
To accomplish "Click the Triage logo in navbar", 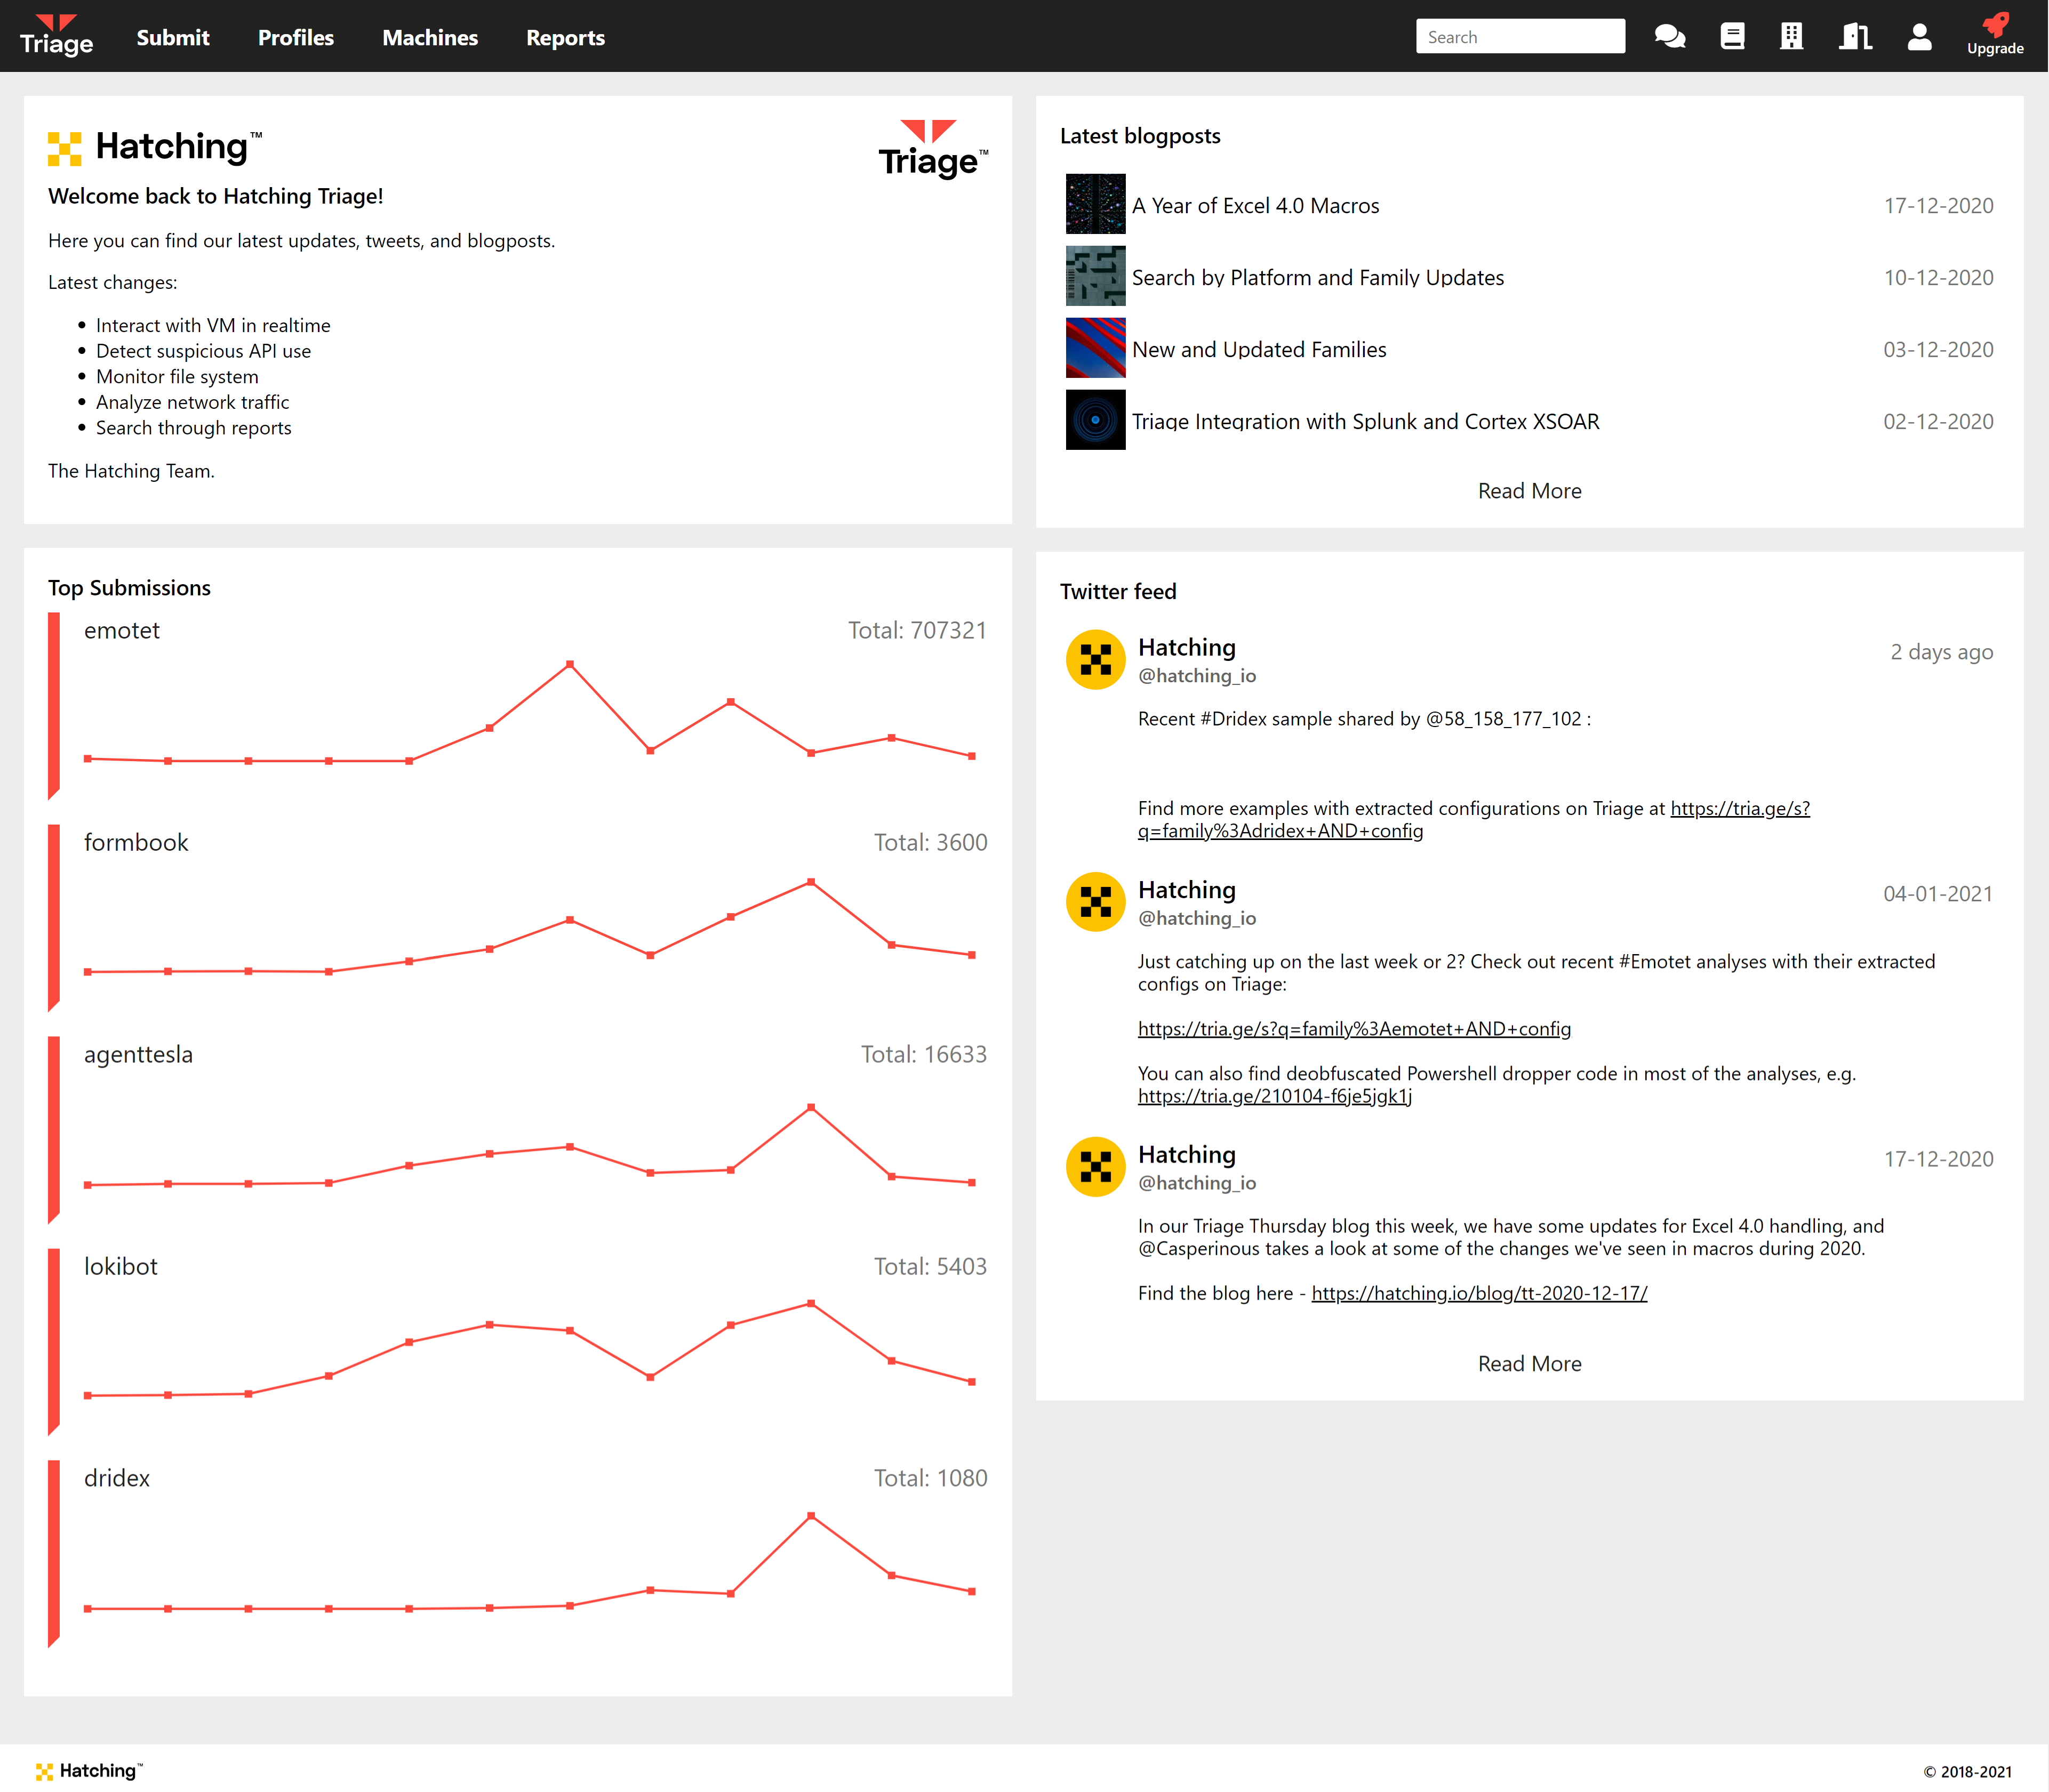I will click(x=56, y=36).
